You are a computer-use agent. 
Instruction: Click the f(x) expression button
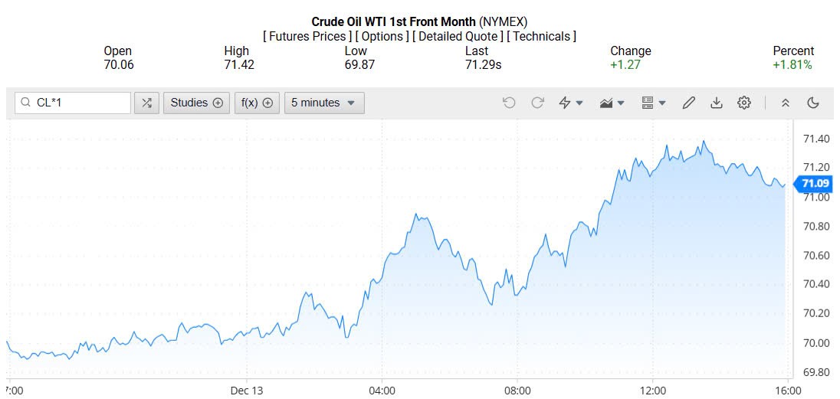256,103
